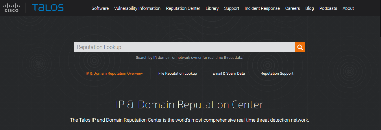Focus the Reputation Lookup search field
381x130 pixels.
click(x=184, y=47)
